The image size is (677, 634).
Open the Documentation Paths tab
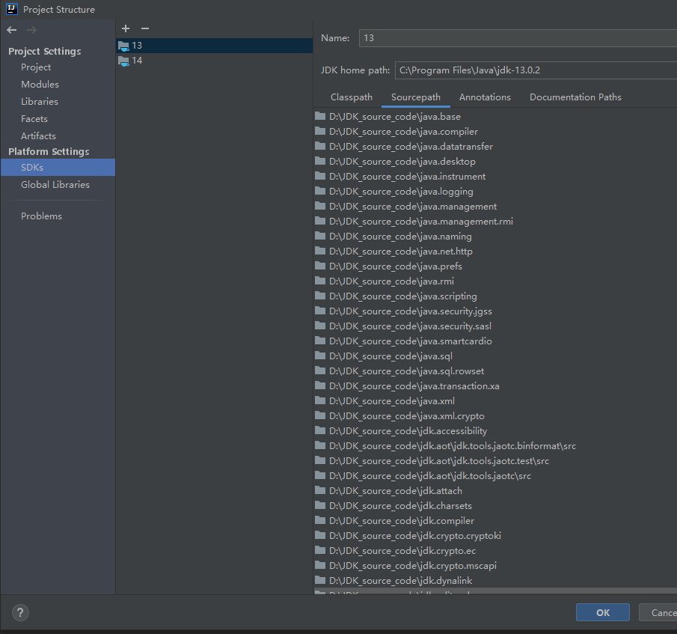pos(575,97)
